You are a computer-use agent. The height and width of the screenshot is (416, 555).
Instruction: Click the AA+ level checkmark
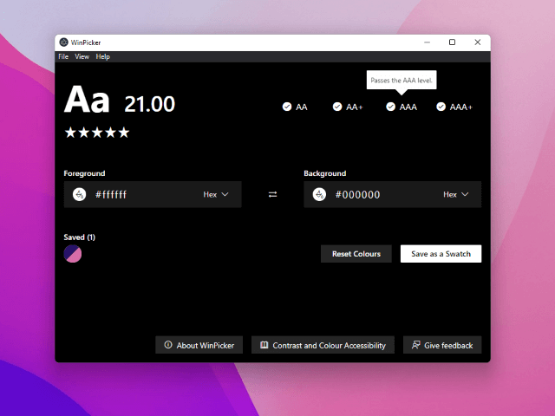point(338,107)
